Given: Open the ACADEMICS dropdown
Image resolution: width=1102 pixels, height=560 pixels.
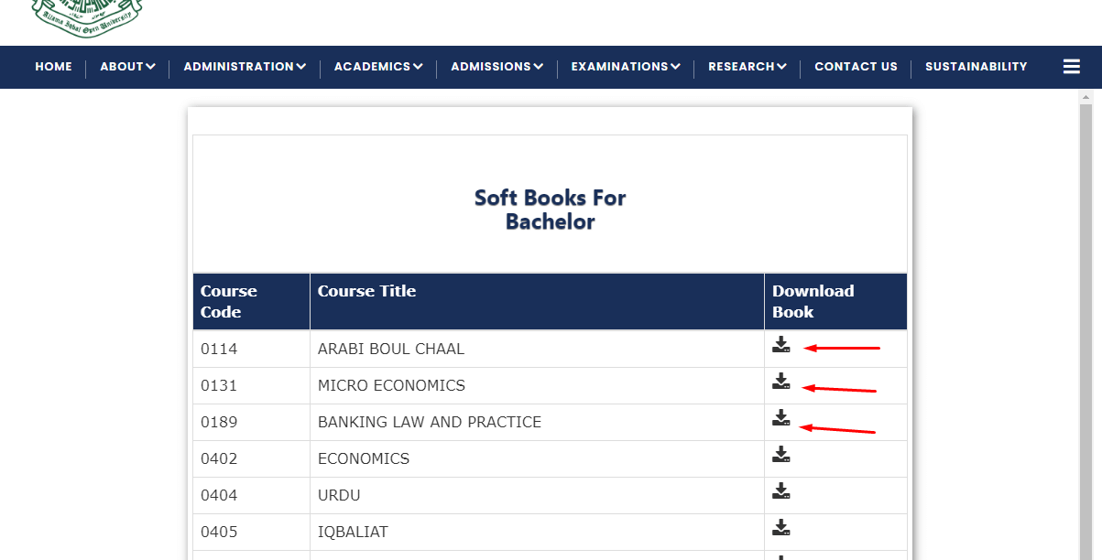Looking at the screenshot, I should pyautogui.click(x=377, y=66).
